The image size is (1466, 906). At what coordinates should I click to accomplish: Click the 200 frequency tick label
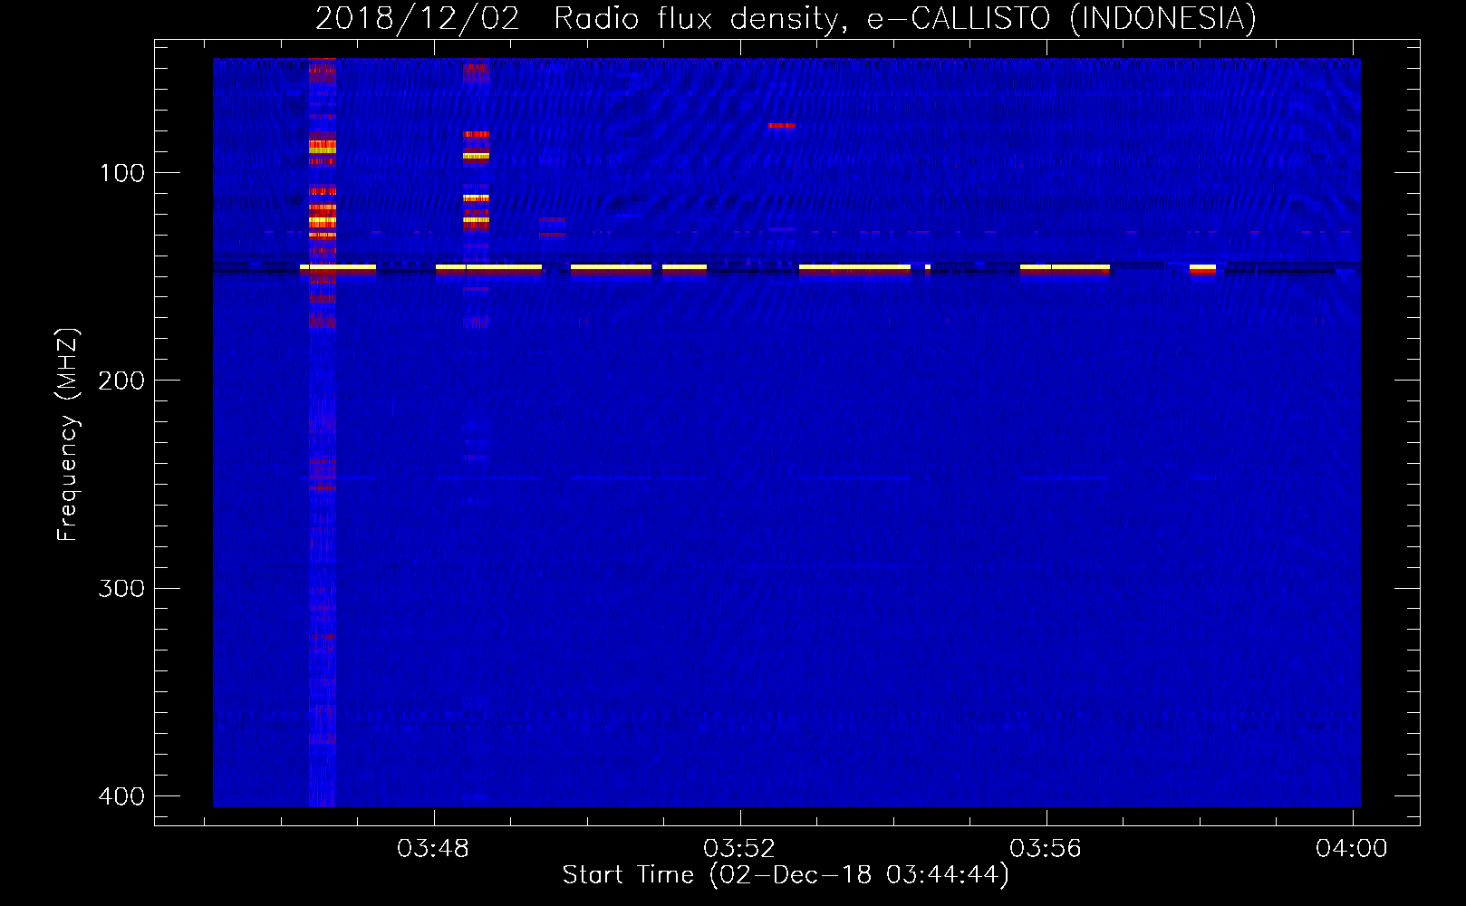(121, 381)
